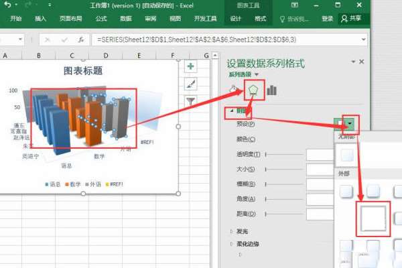Open the Fill & Line paint bucket tab

(234, 89)
